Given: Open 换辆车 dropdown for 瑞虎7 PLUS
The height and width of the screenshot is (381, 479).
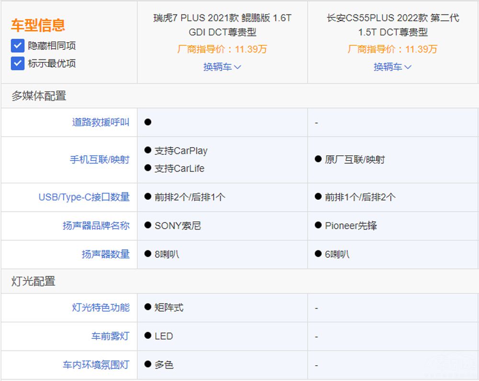Looking at the screenshot, I should click(222, 67).
